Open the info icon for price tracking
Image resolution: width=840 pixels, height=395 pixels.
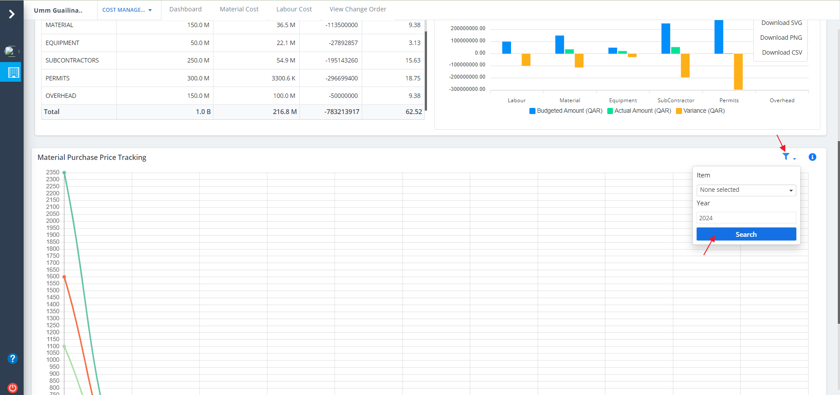pyautogui.click(x=812, y=157)
